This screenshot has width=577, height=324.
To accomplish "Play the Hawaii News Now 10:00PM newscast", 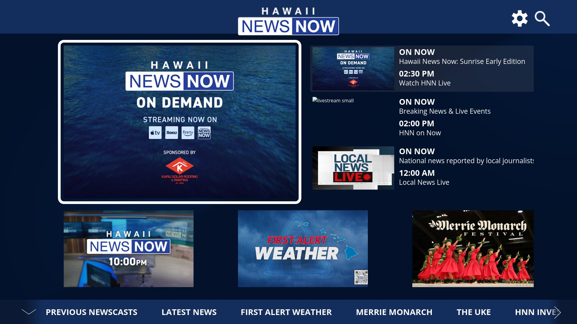I will pos(128,249).
